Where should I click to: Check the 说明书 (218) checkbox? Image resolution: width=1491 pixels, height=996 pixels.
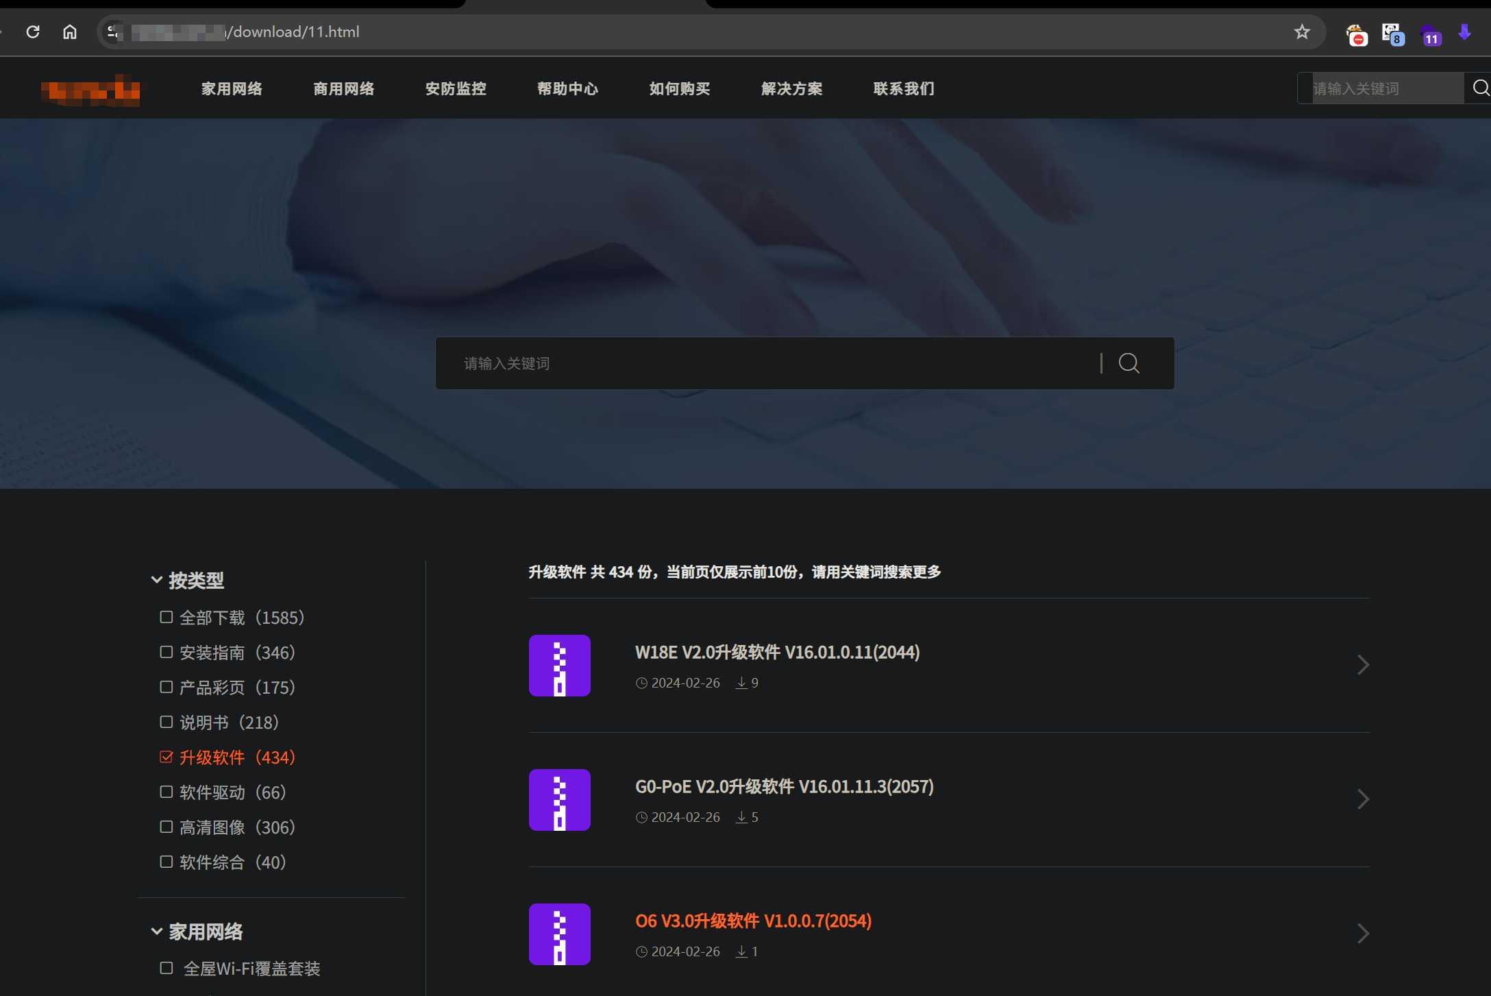(166, 722)
